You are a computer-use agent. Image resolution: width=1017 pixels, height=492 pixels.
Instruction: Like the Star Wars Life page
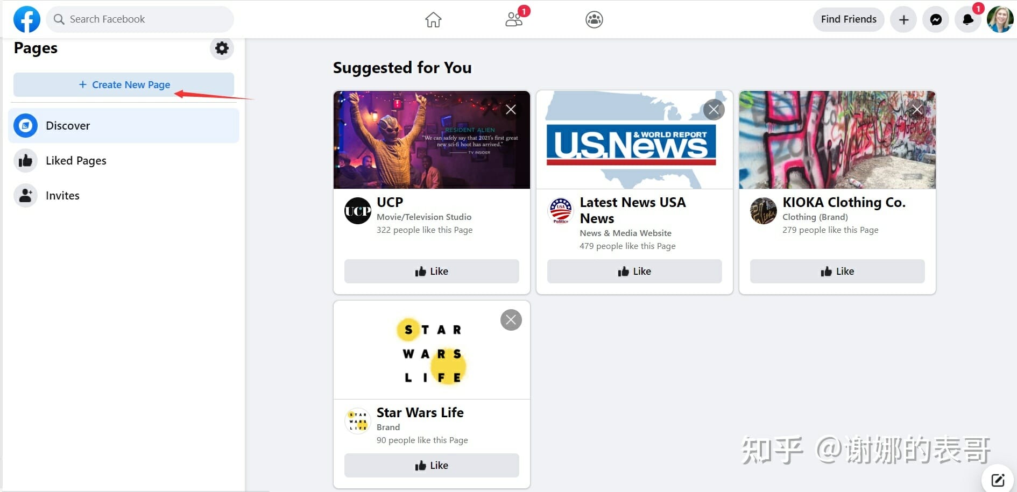point(432,466)
